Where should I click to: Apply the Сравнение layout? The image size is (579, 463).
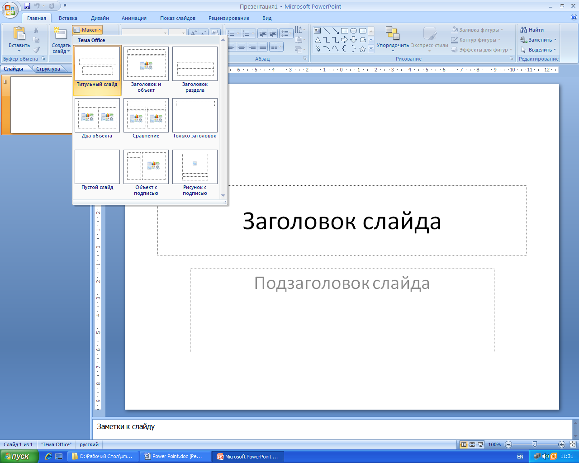coord(146,119)
